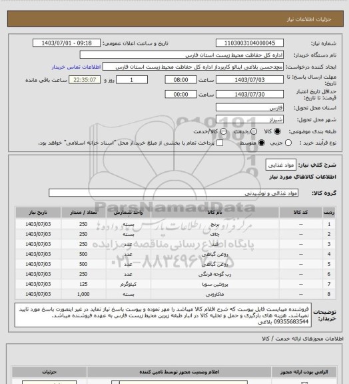
Task: Select روغن گیاهی item in row 5
Action: coord(215,265)
